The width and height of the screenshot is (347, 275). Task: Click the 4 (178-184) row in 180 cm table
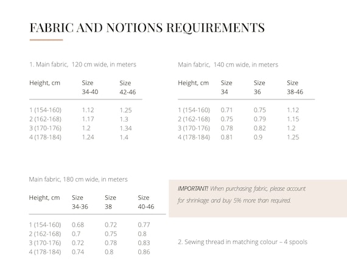(89, 252)
